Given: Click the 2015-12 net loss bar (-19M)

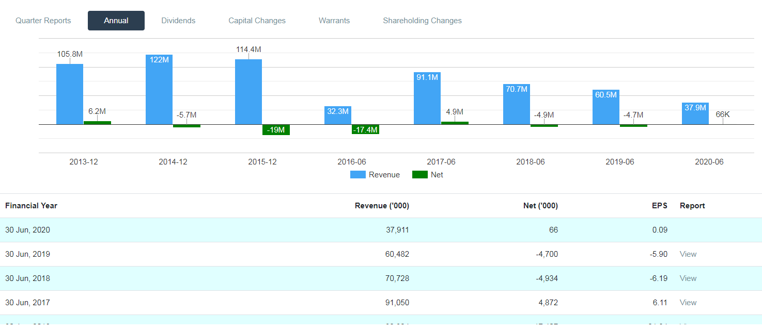Looking at the screenshot, I should click(x=276, y=130).
